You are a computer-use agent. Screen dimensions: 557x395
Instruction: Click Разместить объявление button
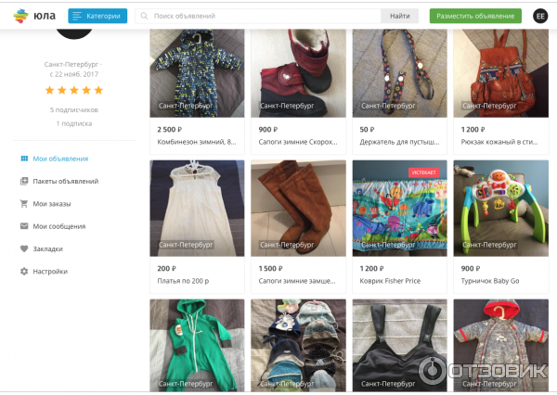[475, 16]
